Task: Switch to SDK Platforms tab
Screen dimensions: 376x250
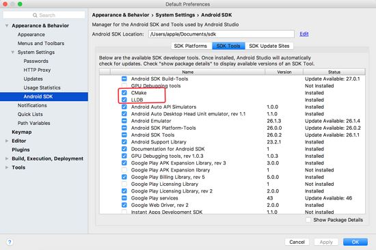Action: [x=191, y=46]
